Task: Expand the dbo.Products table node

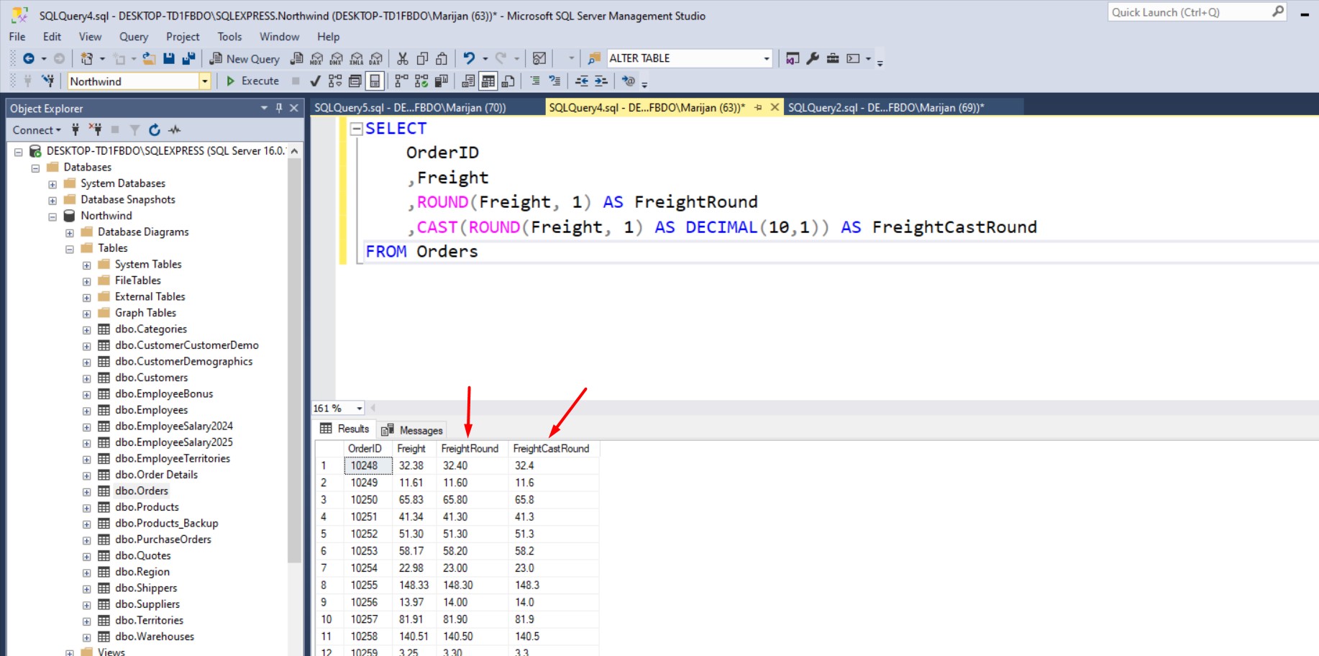Action: (87, 508)
